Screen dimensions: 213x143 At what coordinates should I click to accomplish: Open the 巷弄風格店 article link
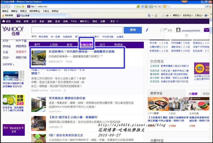click(67, 98)
